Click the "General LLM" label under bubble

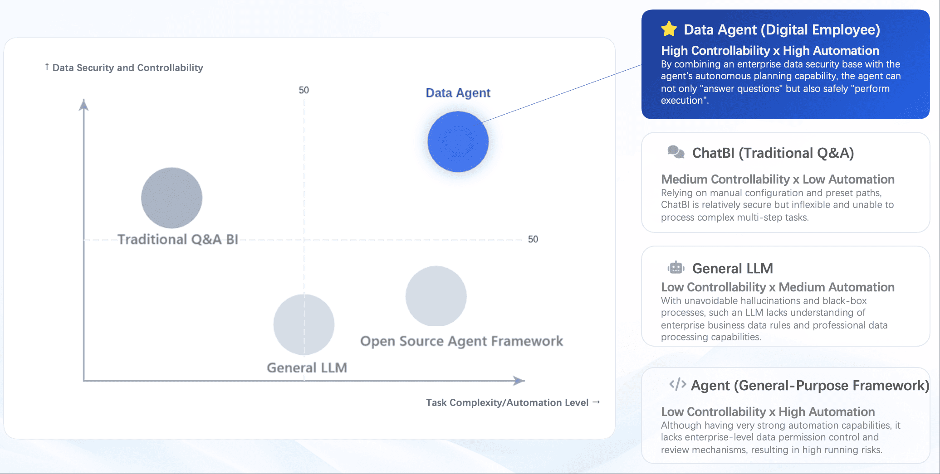[x=307, y=368]
